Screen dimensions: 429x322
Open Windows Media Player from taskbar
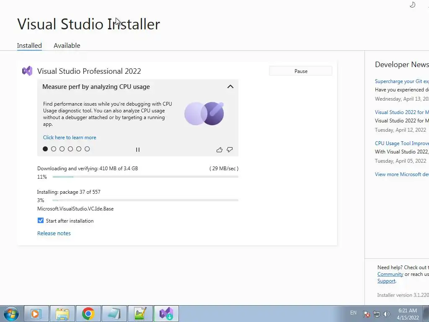pyautogui.click(x=36, y=314)
